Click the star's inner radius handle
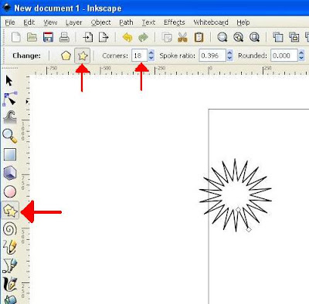 point(238,210)
